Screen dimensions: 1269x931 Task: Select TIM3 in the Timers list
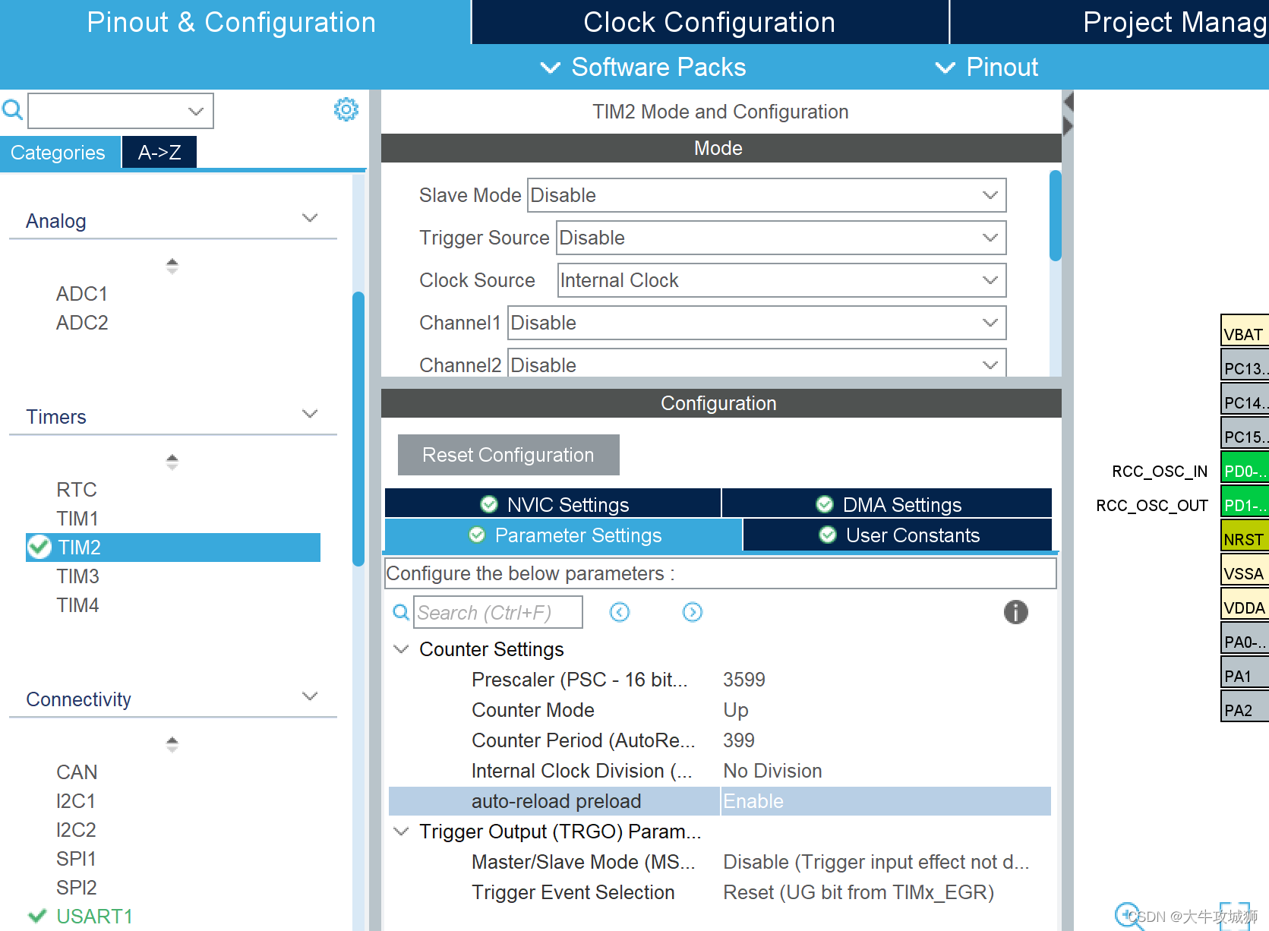pos(77,576)
